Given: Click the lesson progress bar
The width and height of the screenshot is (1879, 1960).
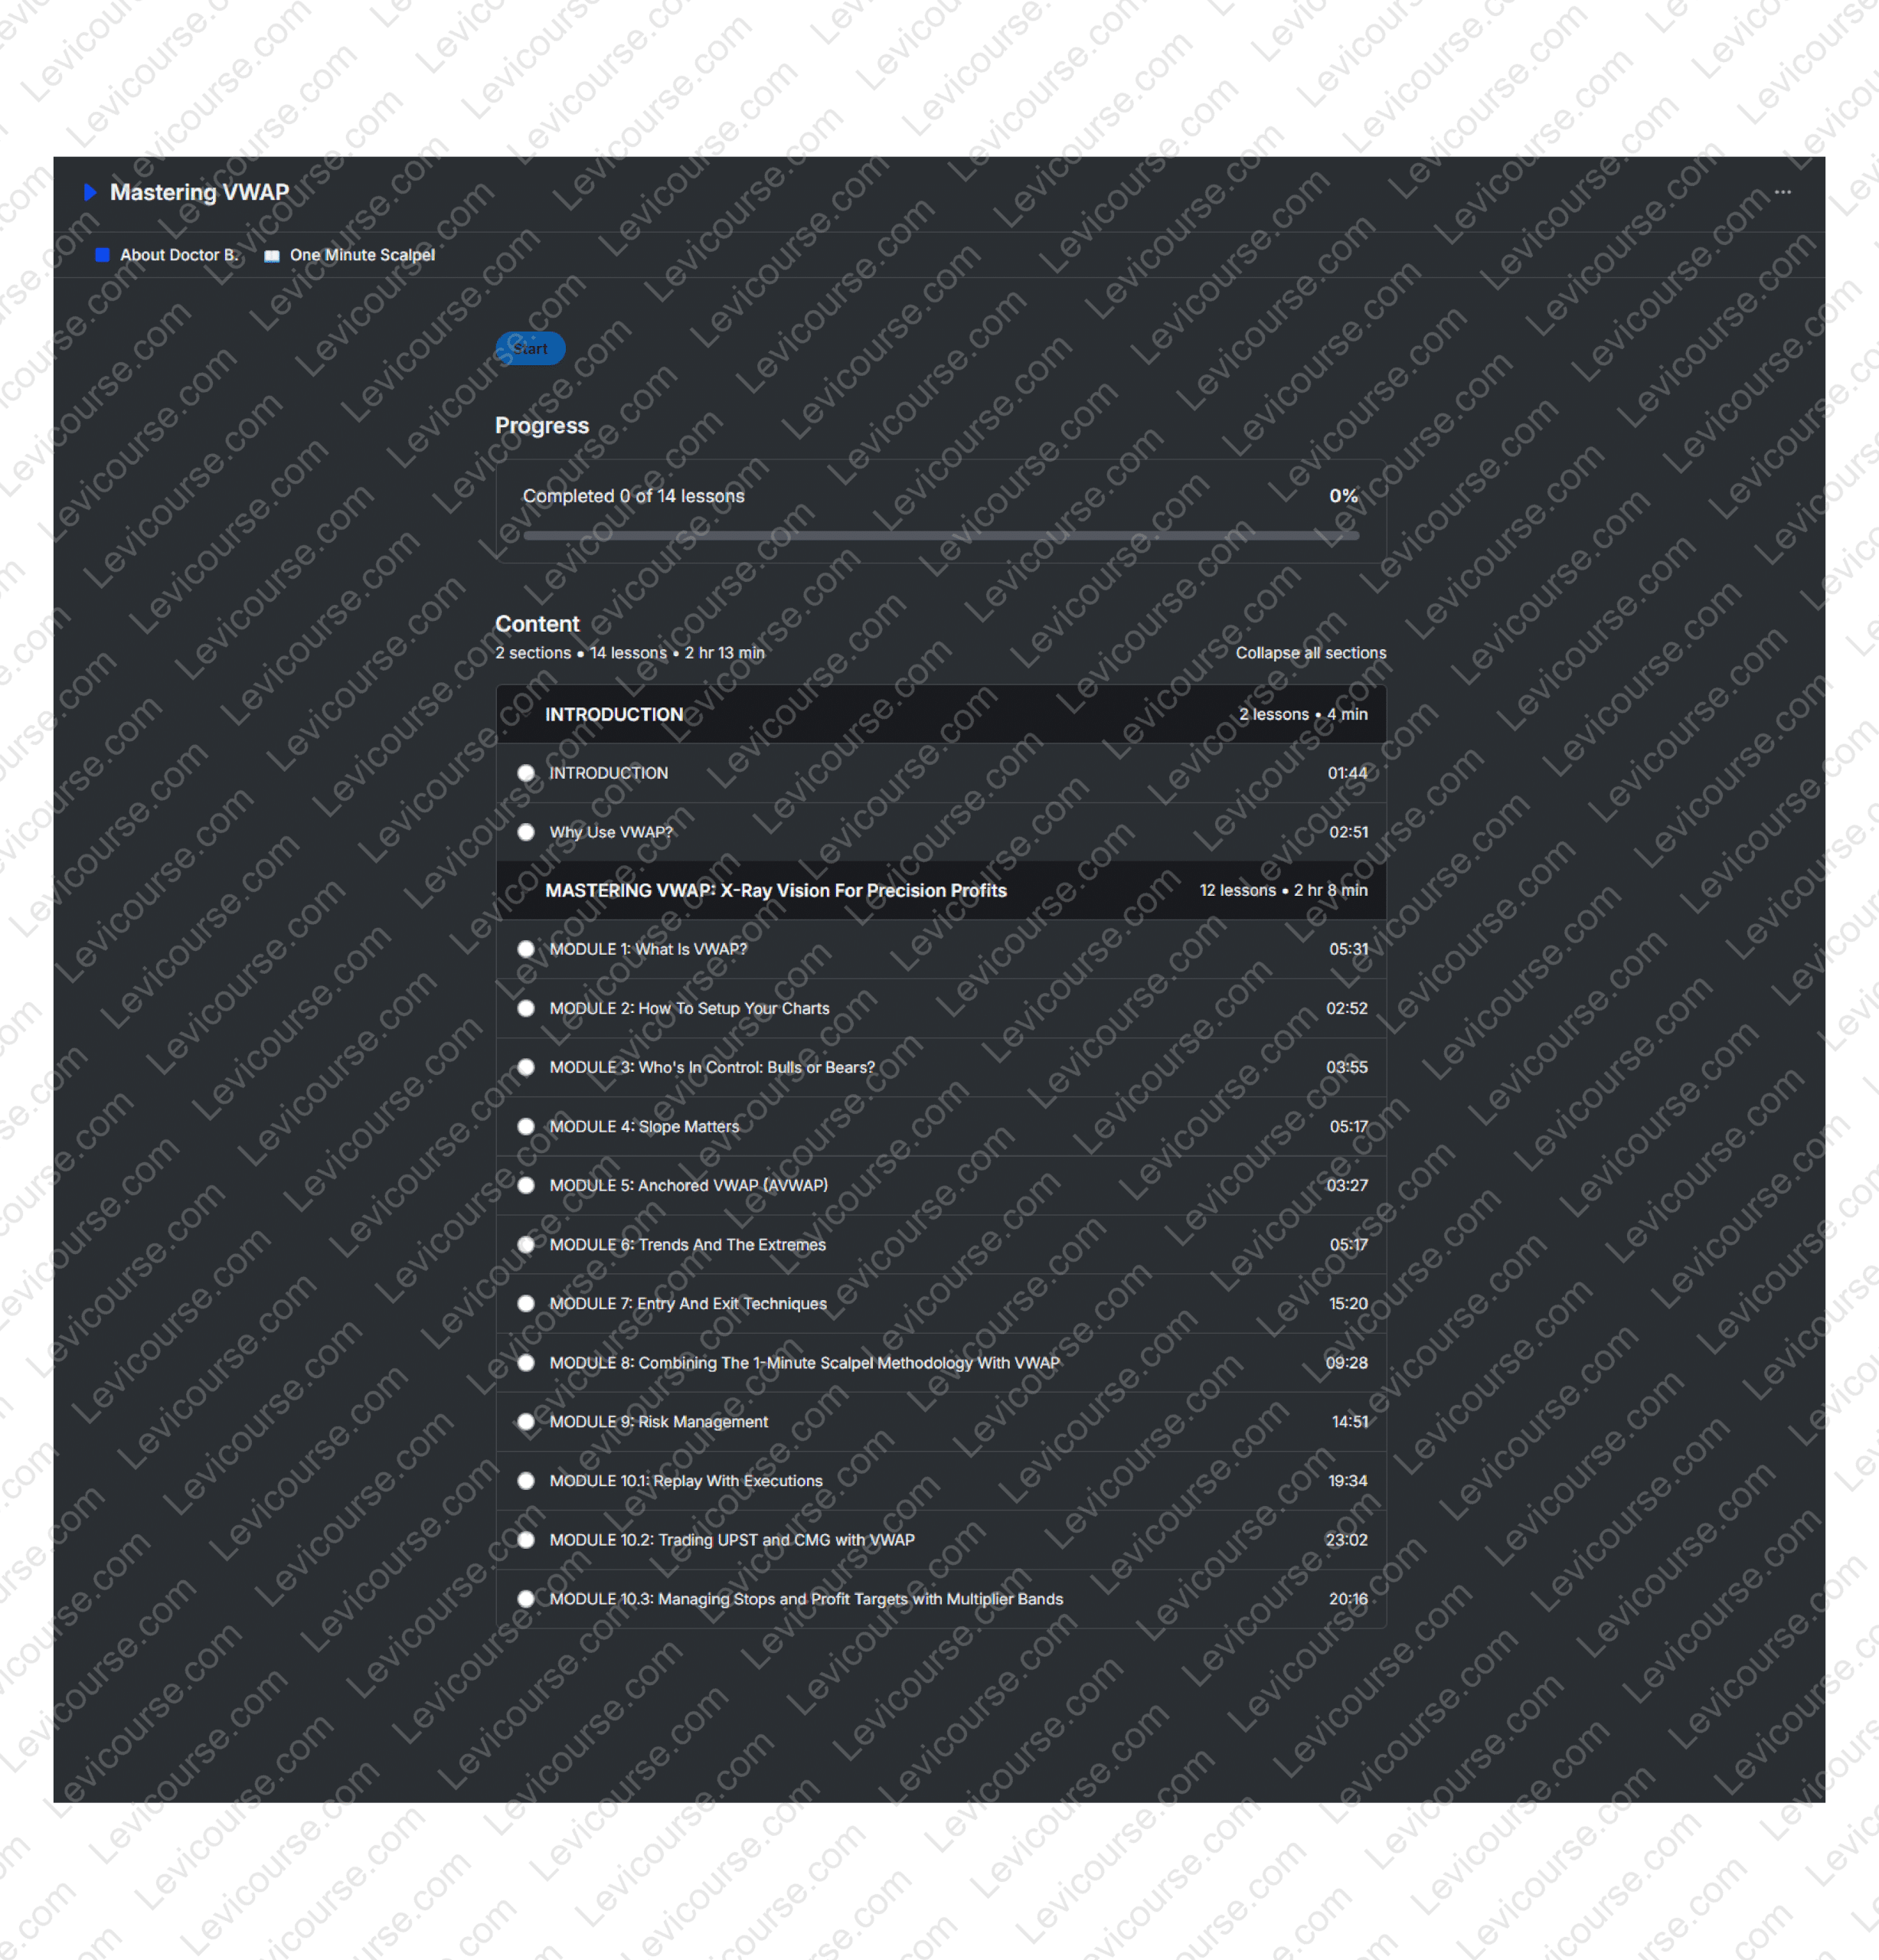Looking at the screenshot, I should [940, 535].
